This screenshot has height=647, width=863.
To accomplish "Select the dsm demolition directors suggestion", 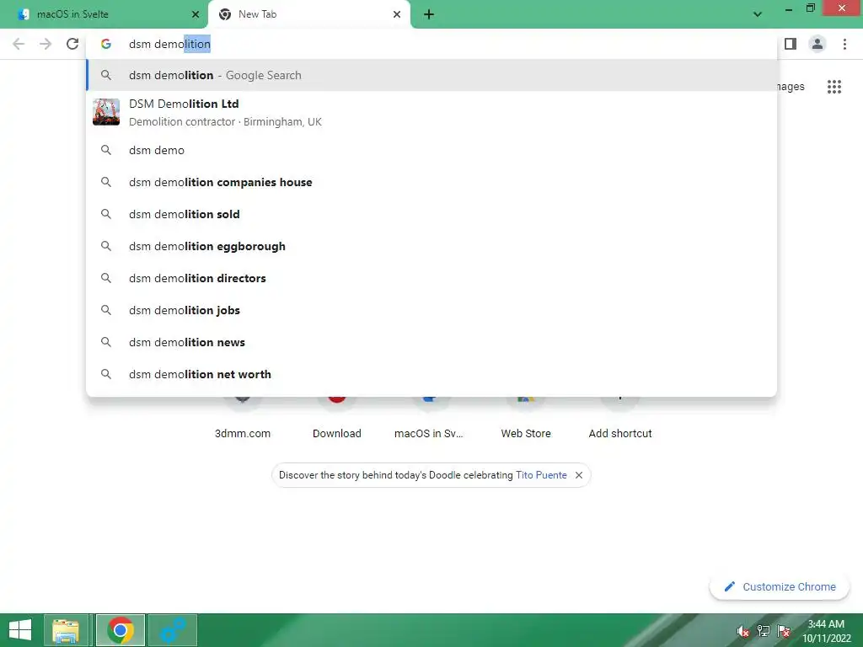I will pos(431,278).
